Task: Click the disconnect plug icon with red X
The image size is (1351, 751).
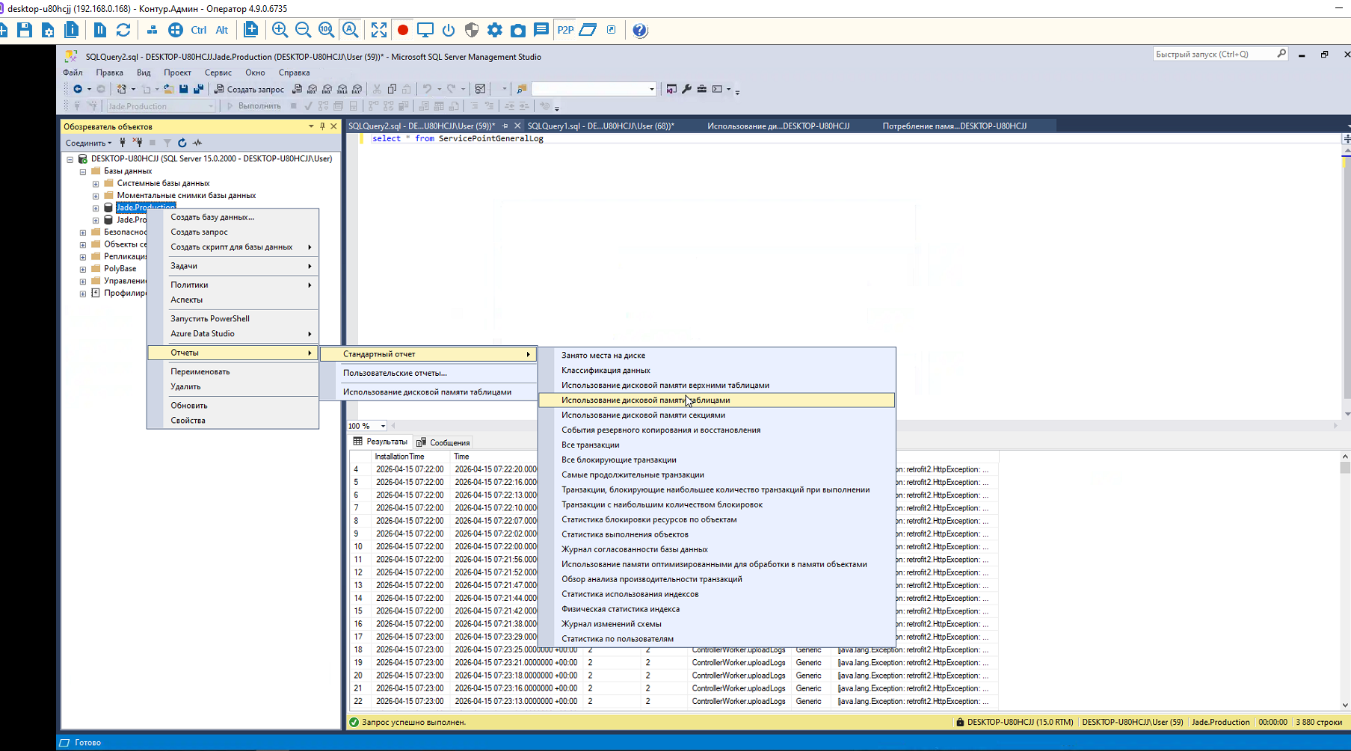Action: click(x=138, y=143)
